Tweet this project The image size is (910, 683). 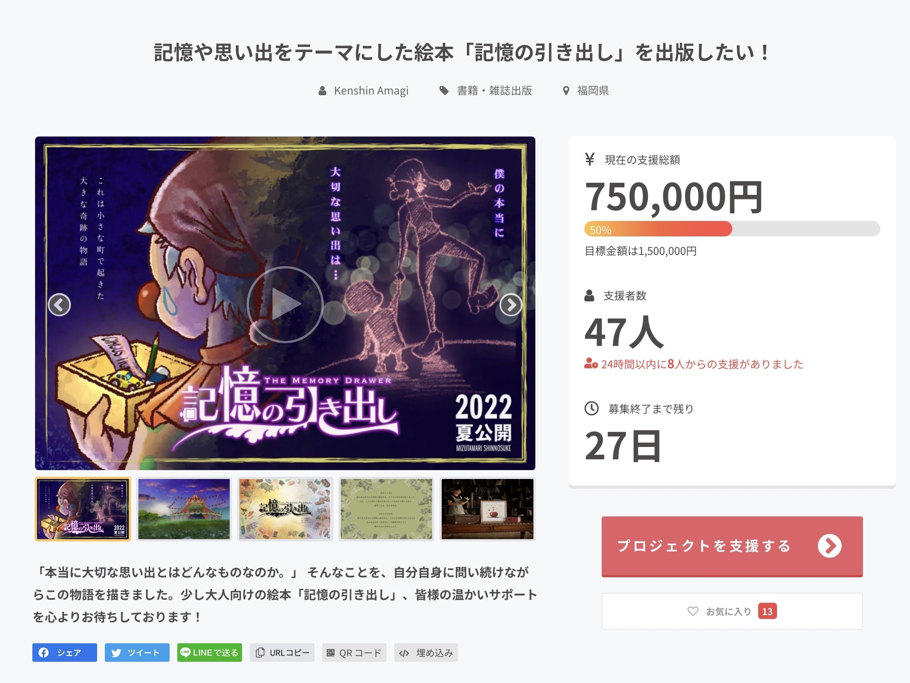click(137, 653)
